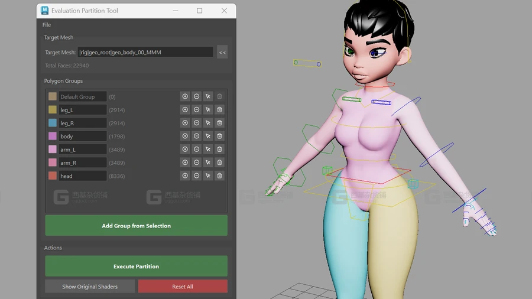Delete the arm_L group with trash icon
This screenshot has height=299, width=532.
219,149
